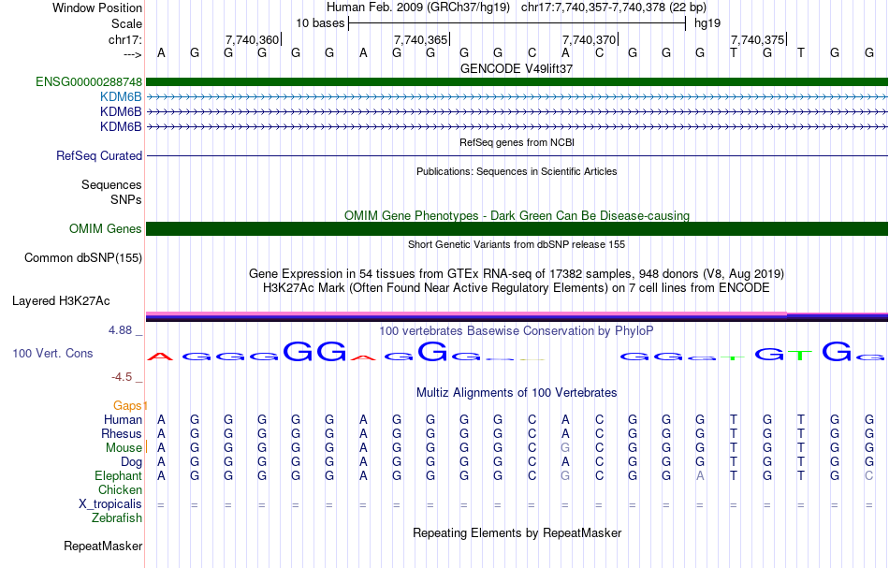The image size is (889, 568).
Task: Click the GENCODE V49lift37 track title
Action: (x=517, y=68)
